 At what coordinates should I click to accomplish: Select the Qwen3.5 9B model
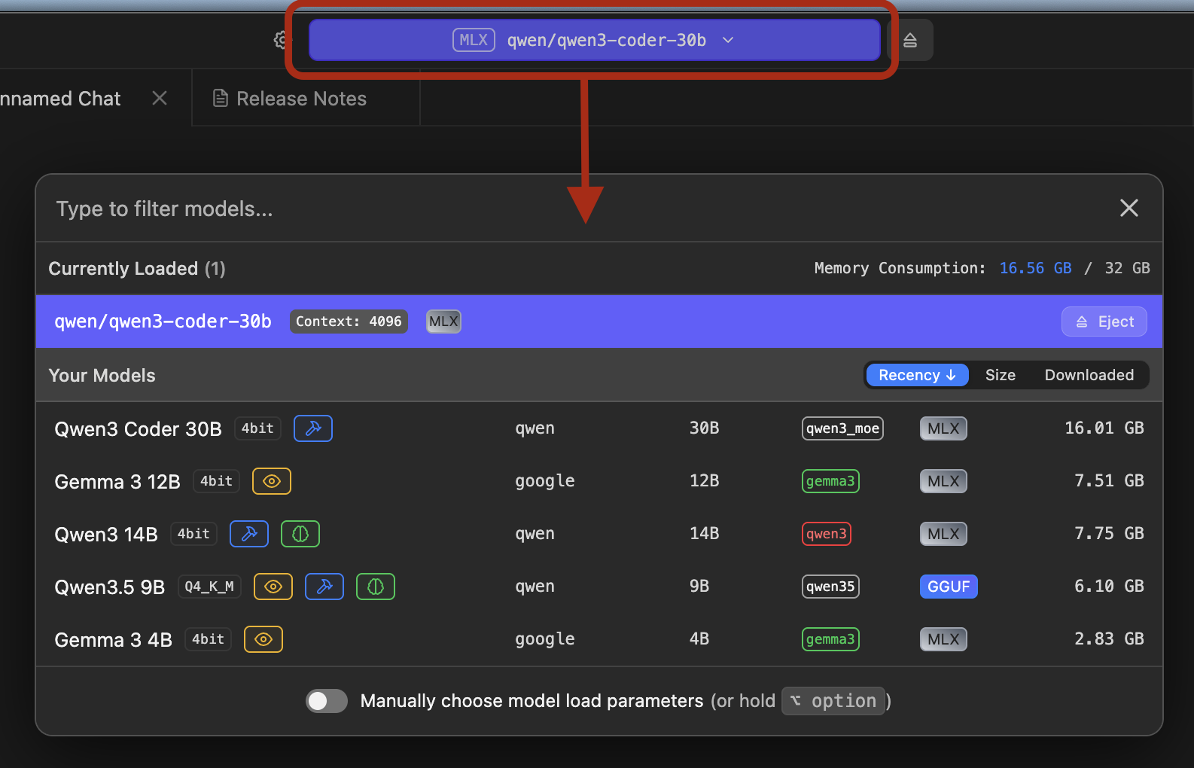point(599,587)
